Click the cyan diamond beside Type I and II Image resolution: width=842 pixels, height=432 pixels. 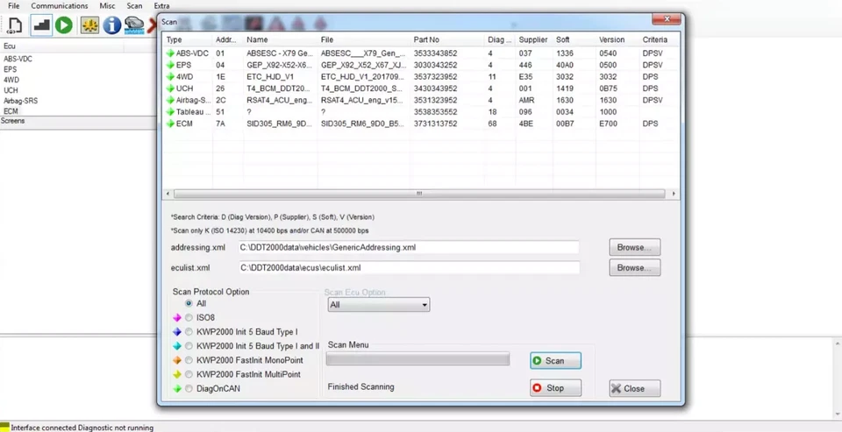click(177, 346)
